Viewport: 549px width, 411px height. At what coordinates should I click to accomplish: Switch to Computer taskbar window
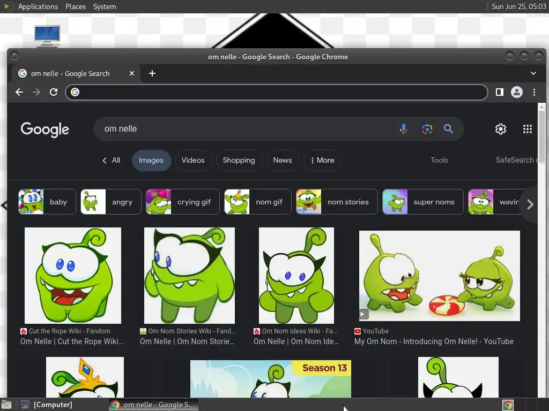47,405
